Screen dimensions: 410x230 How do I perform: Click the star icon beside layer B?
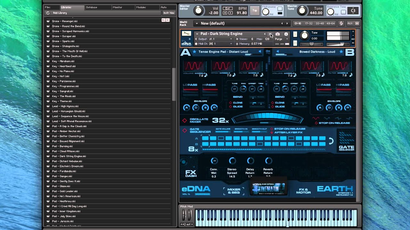[x=341, y=51]
